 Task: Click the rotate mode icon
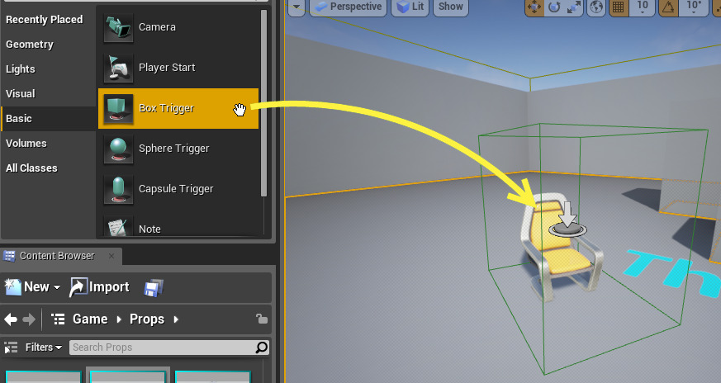click(x=554, y=7)
